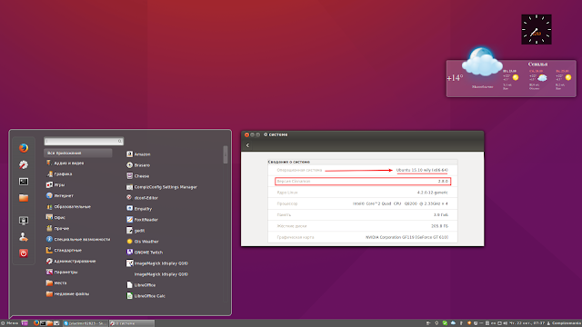
Task: Launch Firefox from the menu favorites
Action: coord(24,148)
